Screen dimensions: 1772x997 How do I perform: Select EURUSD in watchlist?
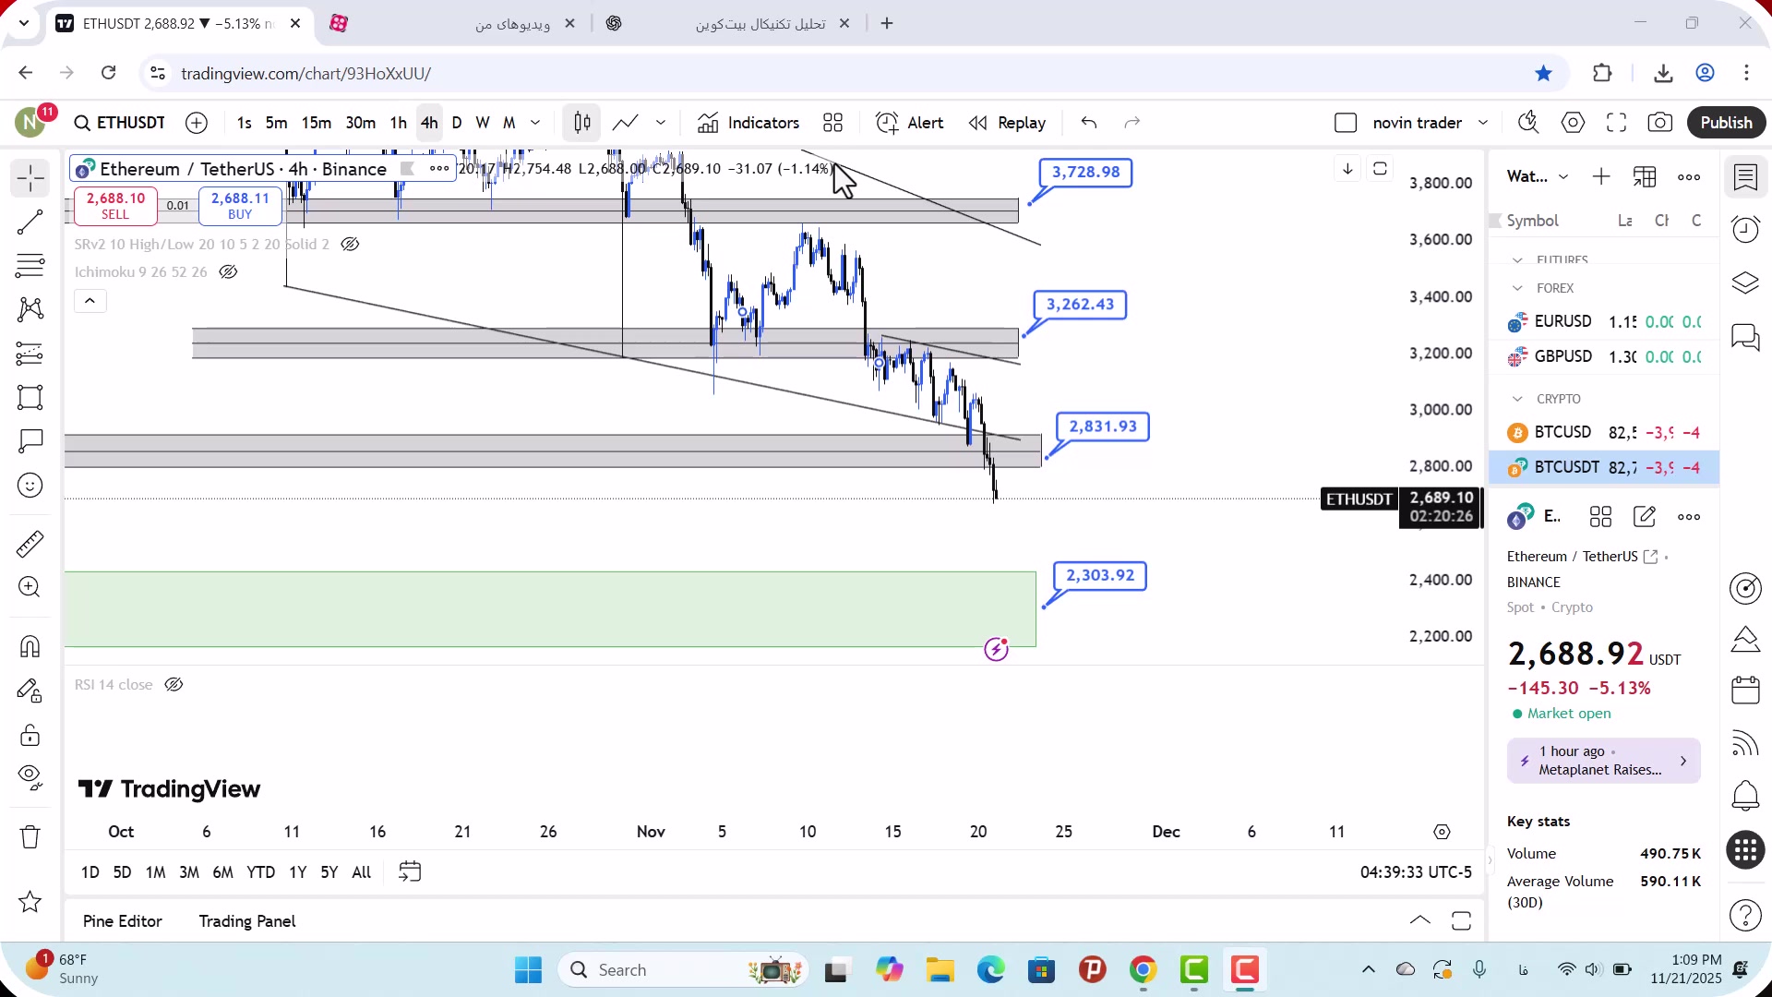(x=1604, y=321)
